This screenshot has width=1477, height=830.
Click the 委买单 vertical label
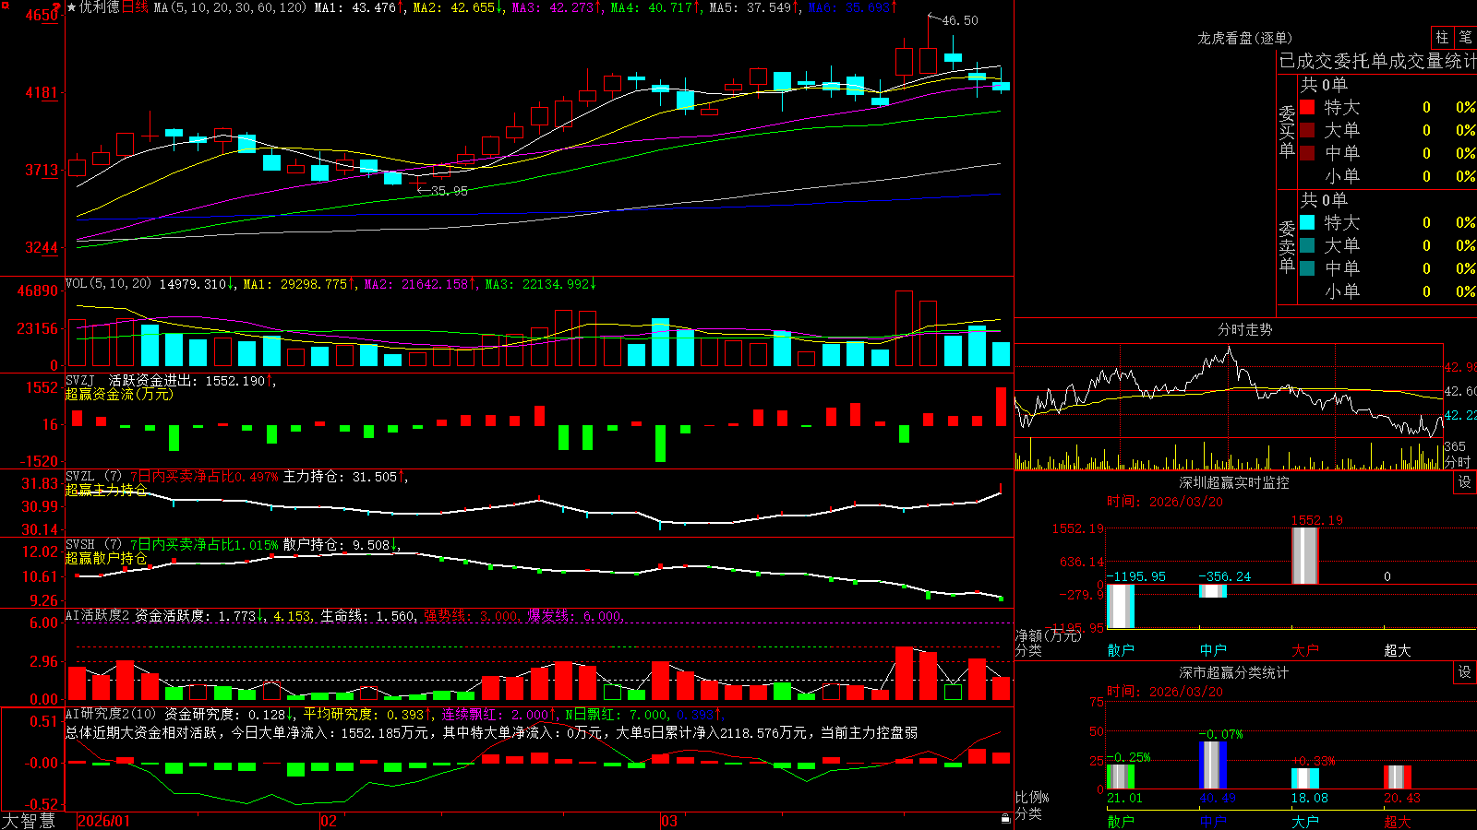pyautogui.click(x=1287, y=131)
